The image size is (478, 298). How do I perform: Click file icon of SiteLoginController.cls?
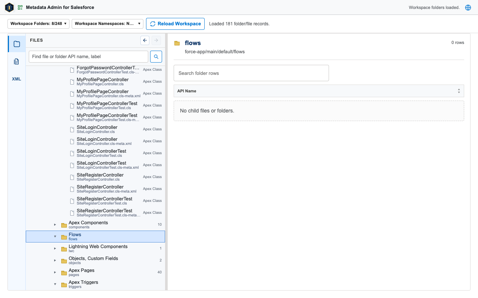pyautogui.click(x=72, y=129)
